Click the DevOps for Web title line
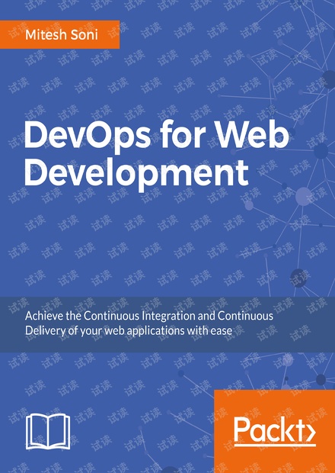 (157, 136)
